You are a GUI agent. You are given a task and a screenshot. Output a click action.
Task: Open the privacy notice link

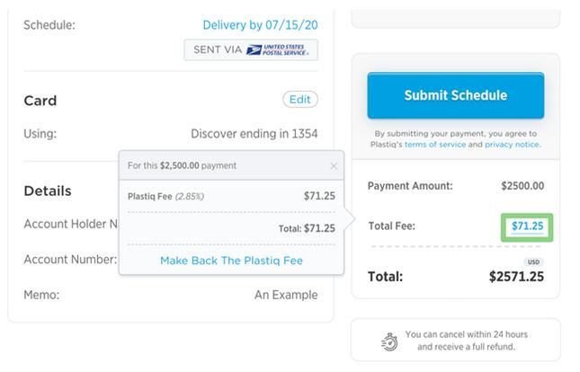513,144
